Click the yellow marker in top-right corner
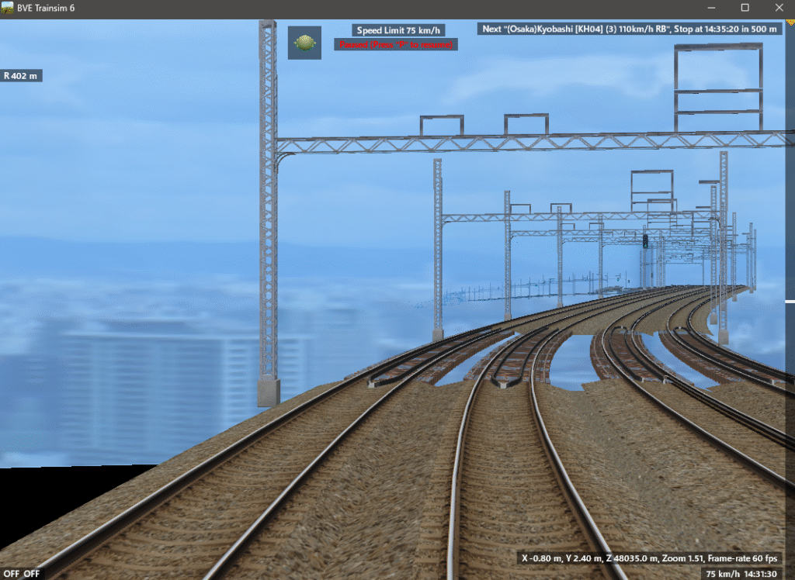The width and height of the screenshot is (795, 580). (790, 24)
